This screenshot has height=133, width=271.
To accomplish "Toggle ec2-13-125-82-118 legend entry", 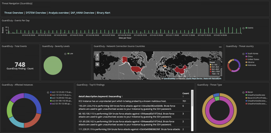I will 61,92.
